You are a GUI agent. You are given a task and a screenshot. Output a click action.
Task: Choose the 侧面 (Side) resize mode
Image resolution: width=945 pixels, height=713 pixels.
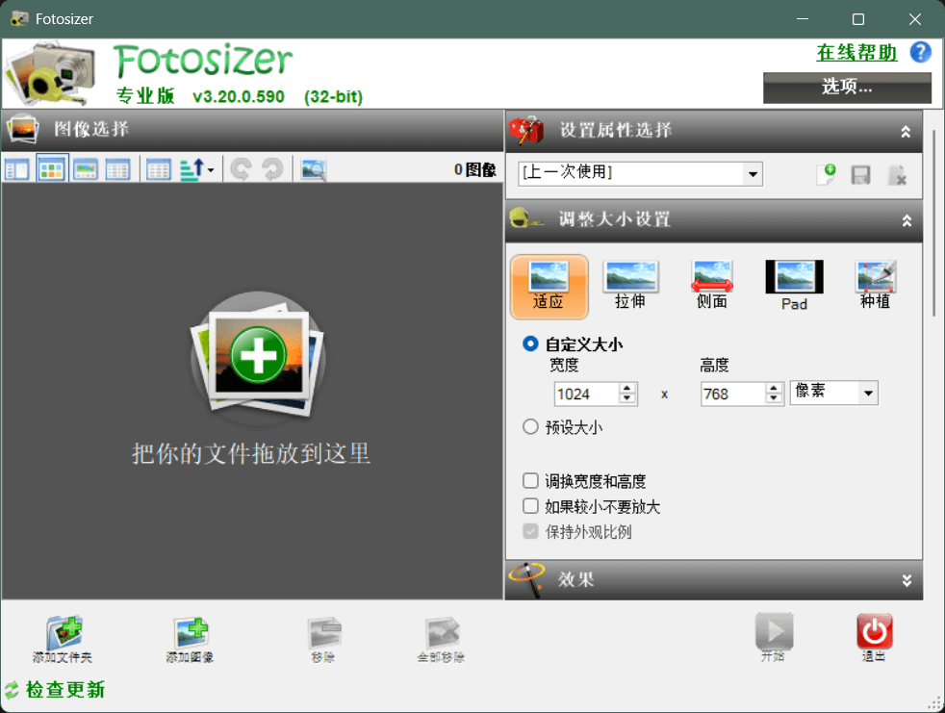(711, 286)
